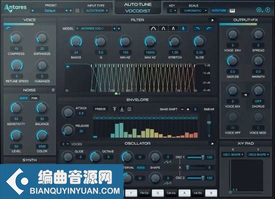Click the preset randomize dice icon
The width and height of the screenshot is (275, 199).
(77, 10)
